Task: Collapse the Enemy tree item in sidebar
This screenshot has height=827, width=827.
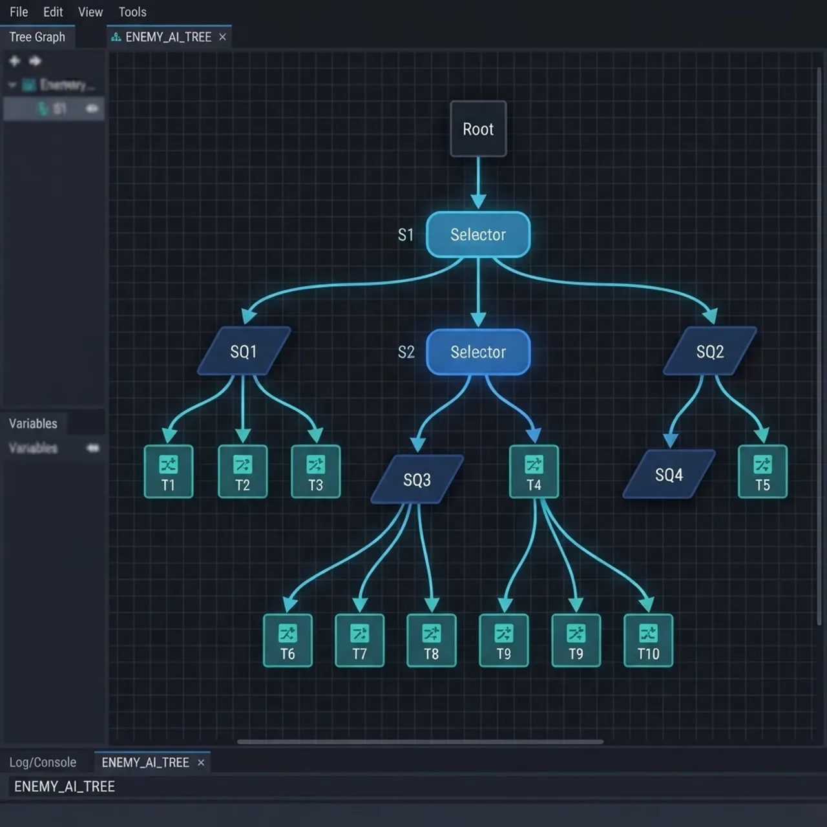Action: 12,85
